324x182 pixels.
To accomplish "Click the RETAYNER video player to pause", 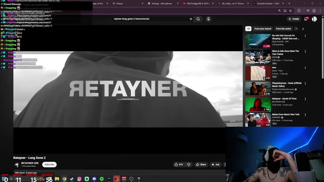I will (128, 89).
